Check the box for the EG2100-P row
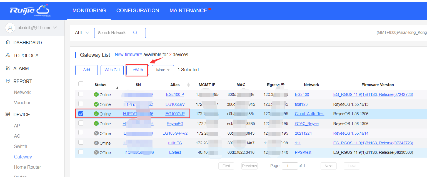This screenshot has height=177, width=427. click(x=81, y=94)
